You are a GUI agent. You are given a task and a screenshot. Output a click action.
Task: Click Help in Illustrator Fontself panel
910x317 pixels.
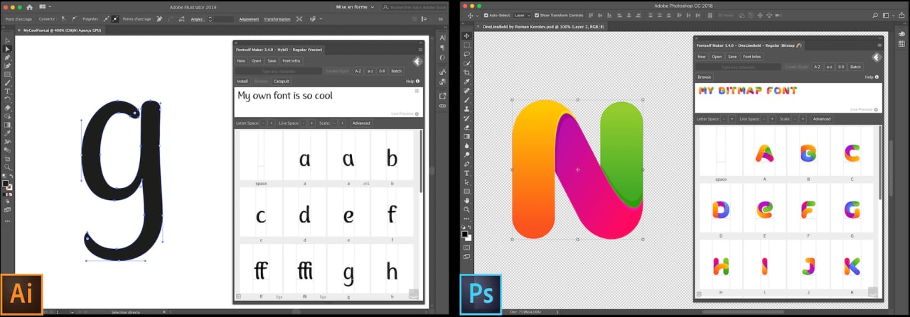[412, 81]
